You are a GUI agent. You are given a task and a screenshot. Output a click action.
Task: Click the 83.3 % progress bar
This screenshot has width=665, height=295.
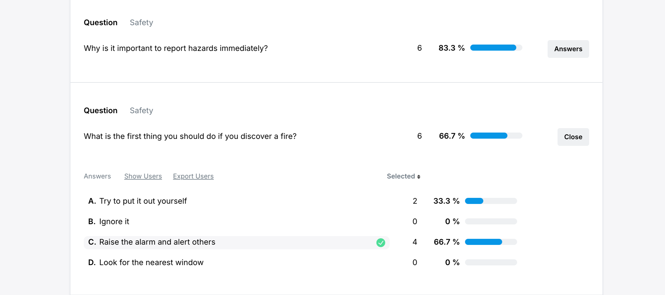click(x=496, y=48)
